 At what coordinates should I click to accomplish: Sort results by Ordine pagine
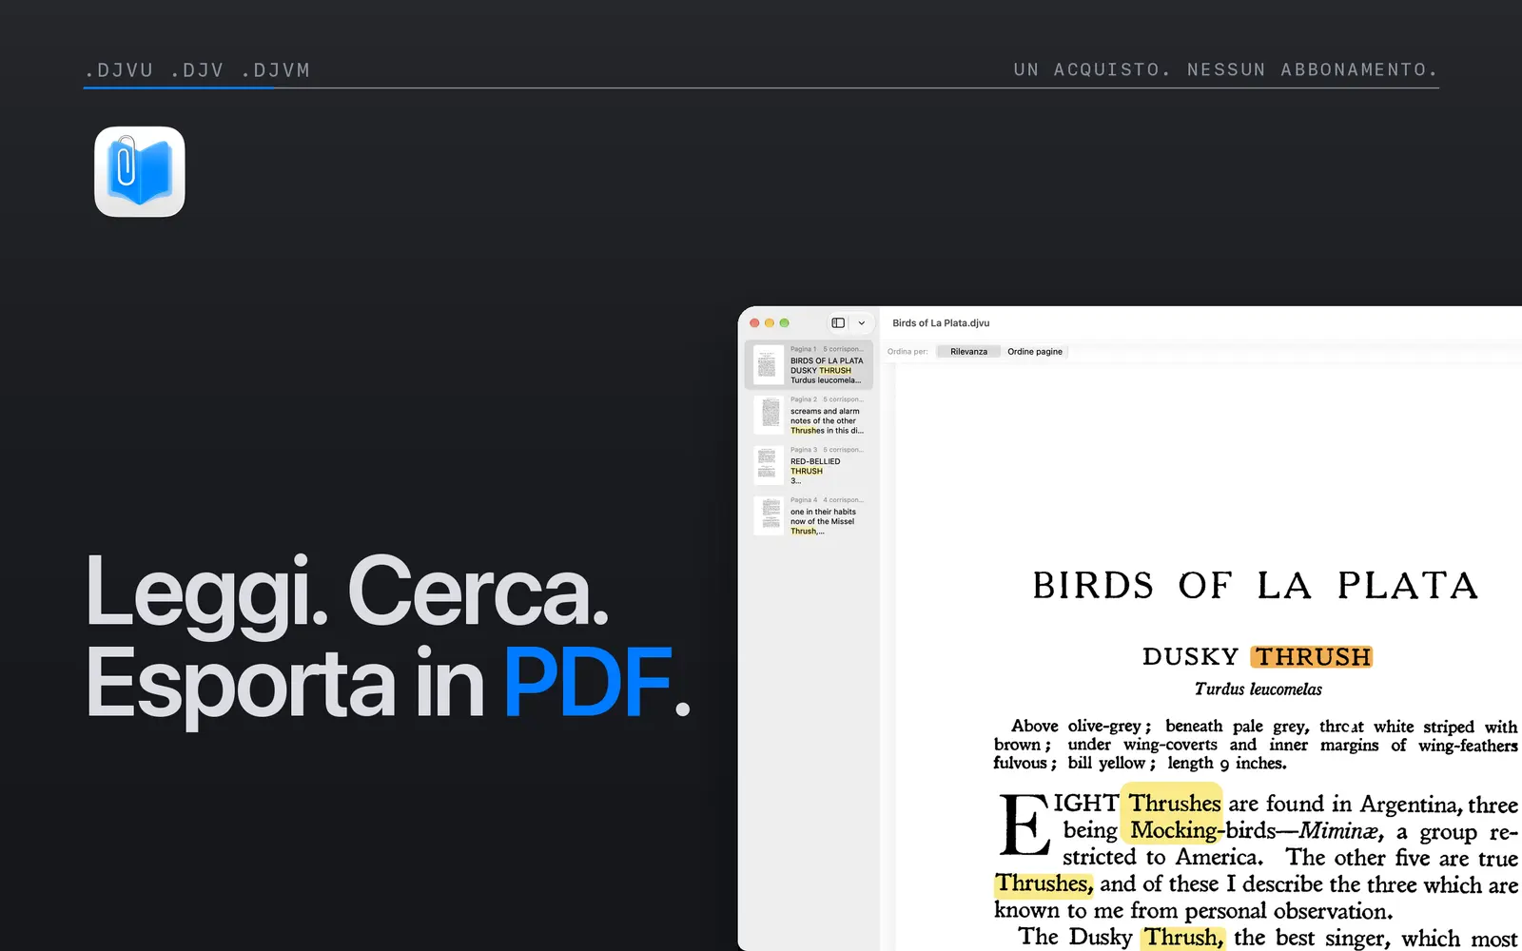point(1035,352)
